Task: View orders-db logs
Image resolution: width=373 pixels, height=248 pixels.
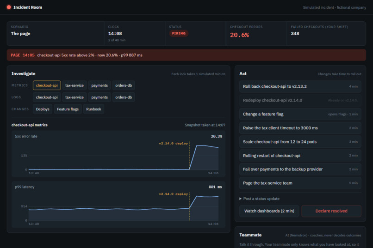Action: click(124, 97)
